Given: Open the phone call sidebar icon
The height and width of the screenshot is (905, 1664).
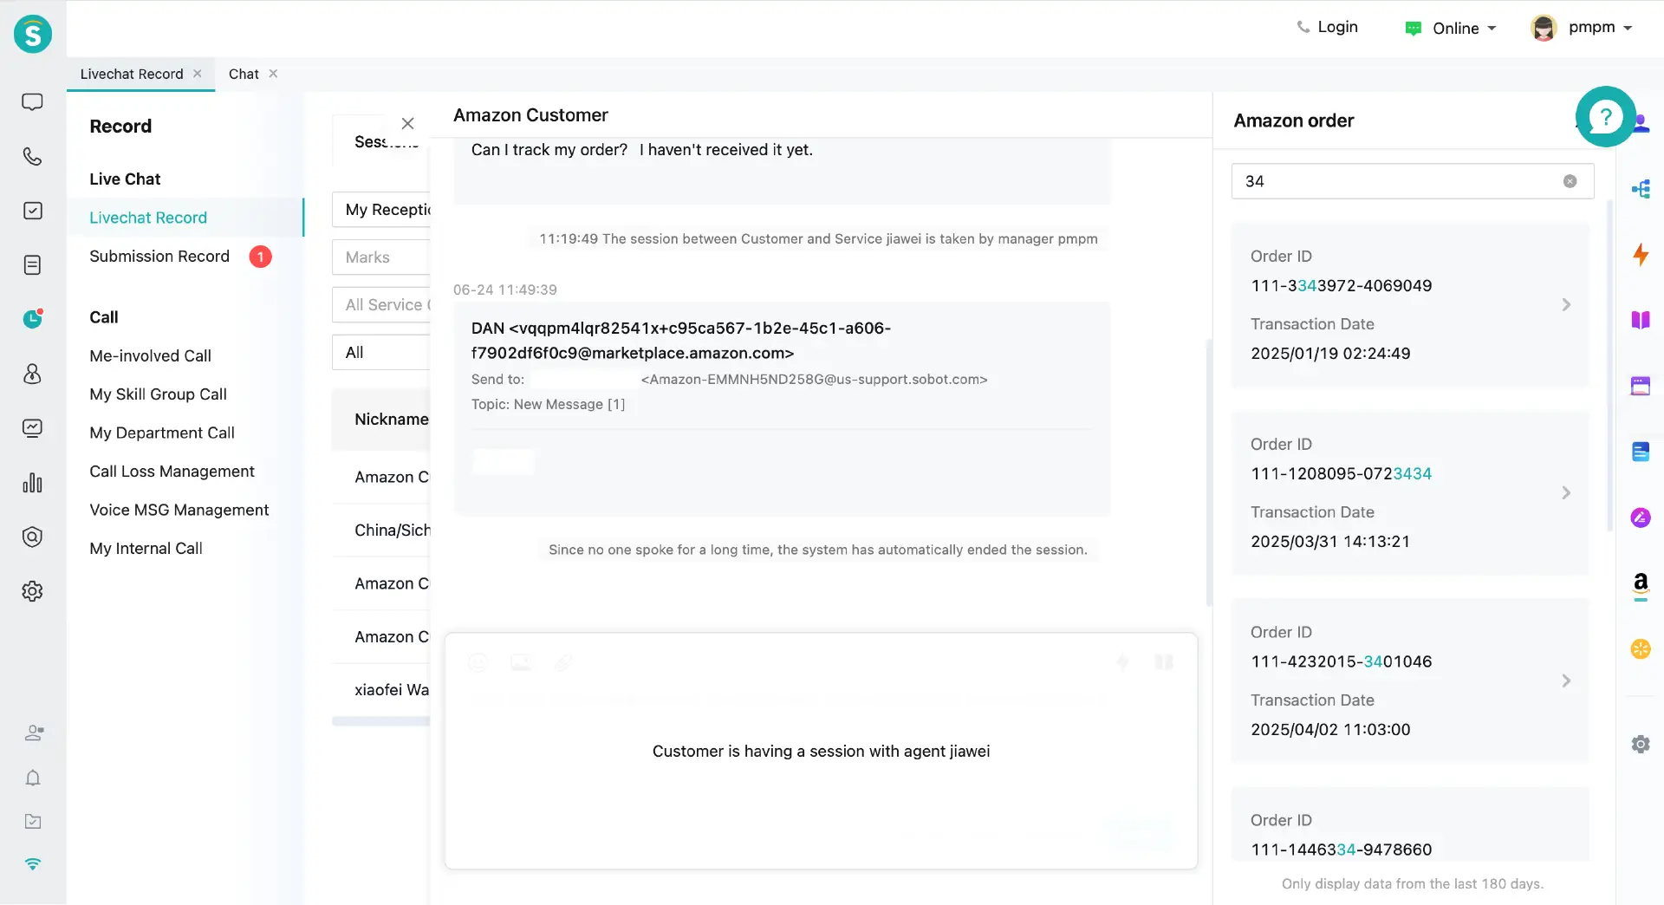Looking at the screenshot, I should (x=33, y=157).
